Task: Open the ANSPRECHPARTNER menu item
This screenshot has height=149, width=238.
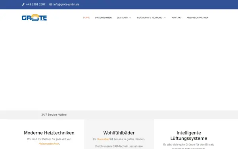Action: point(198,17)
